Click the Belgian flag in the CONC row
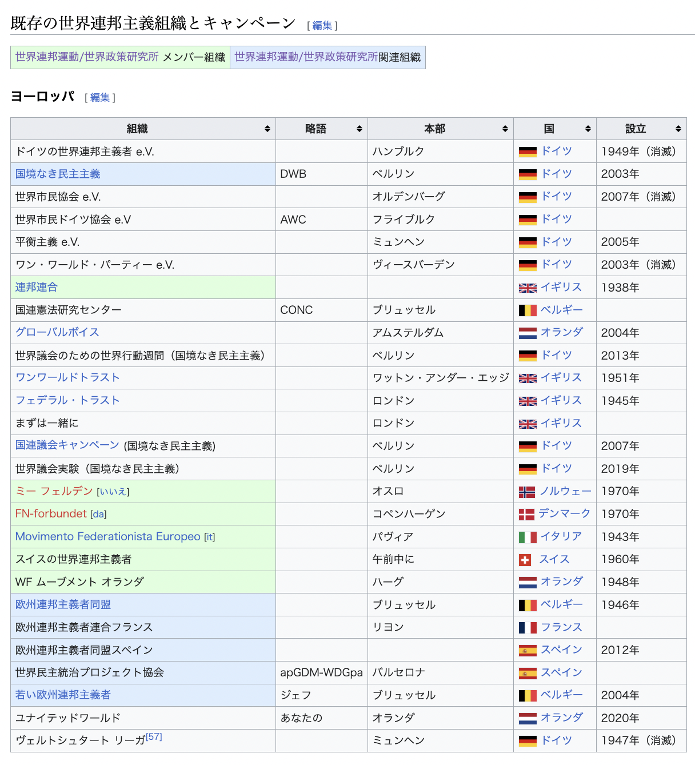 coord(528,310)
